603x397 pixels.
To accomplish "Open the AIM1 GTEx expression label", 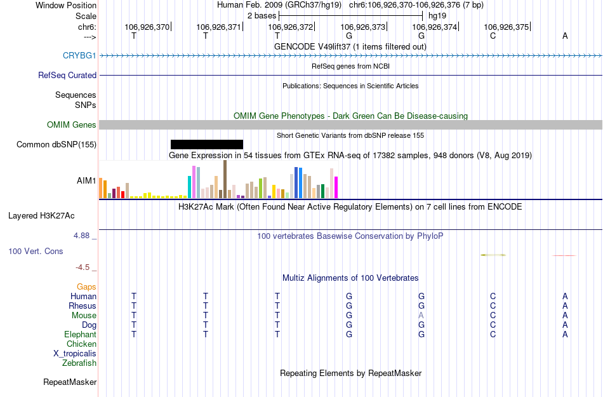I will point(86,180).
